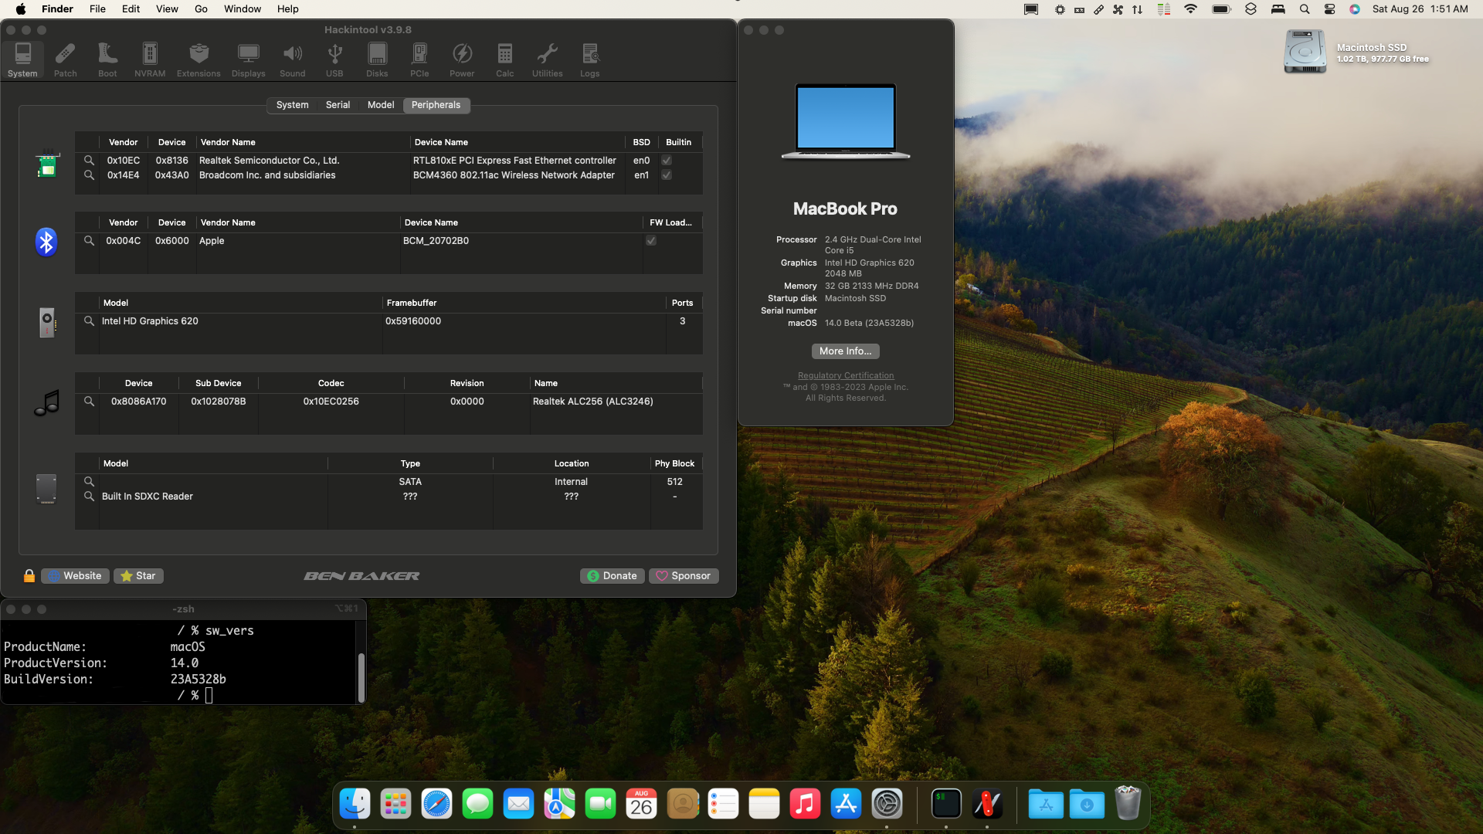This screenshot has width=1483, height=834.
Task: Open the Calc utility
Action: 504,59
